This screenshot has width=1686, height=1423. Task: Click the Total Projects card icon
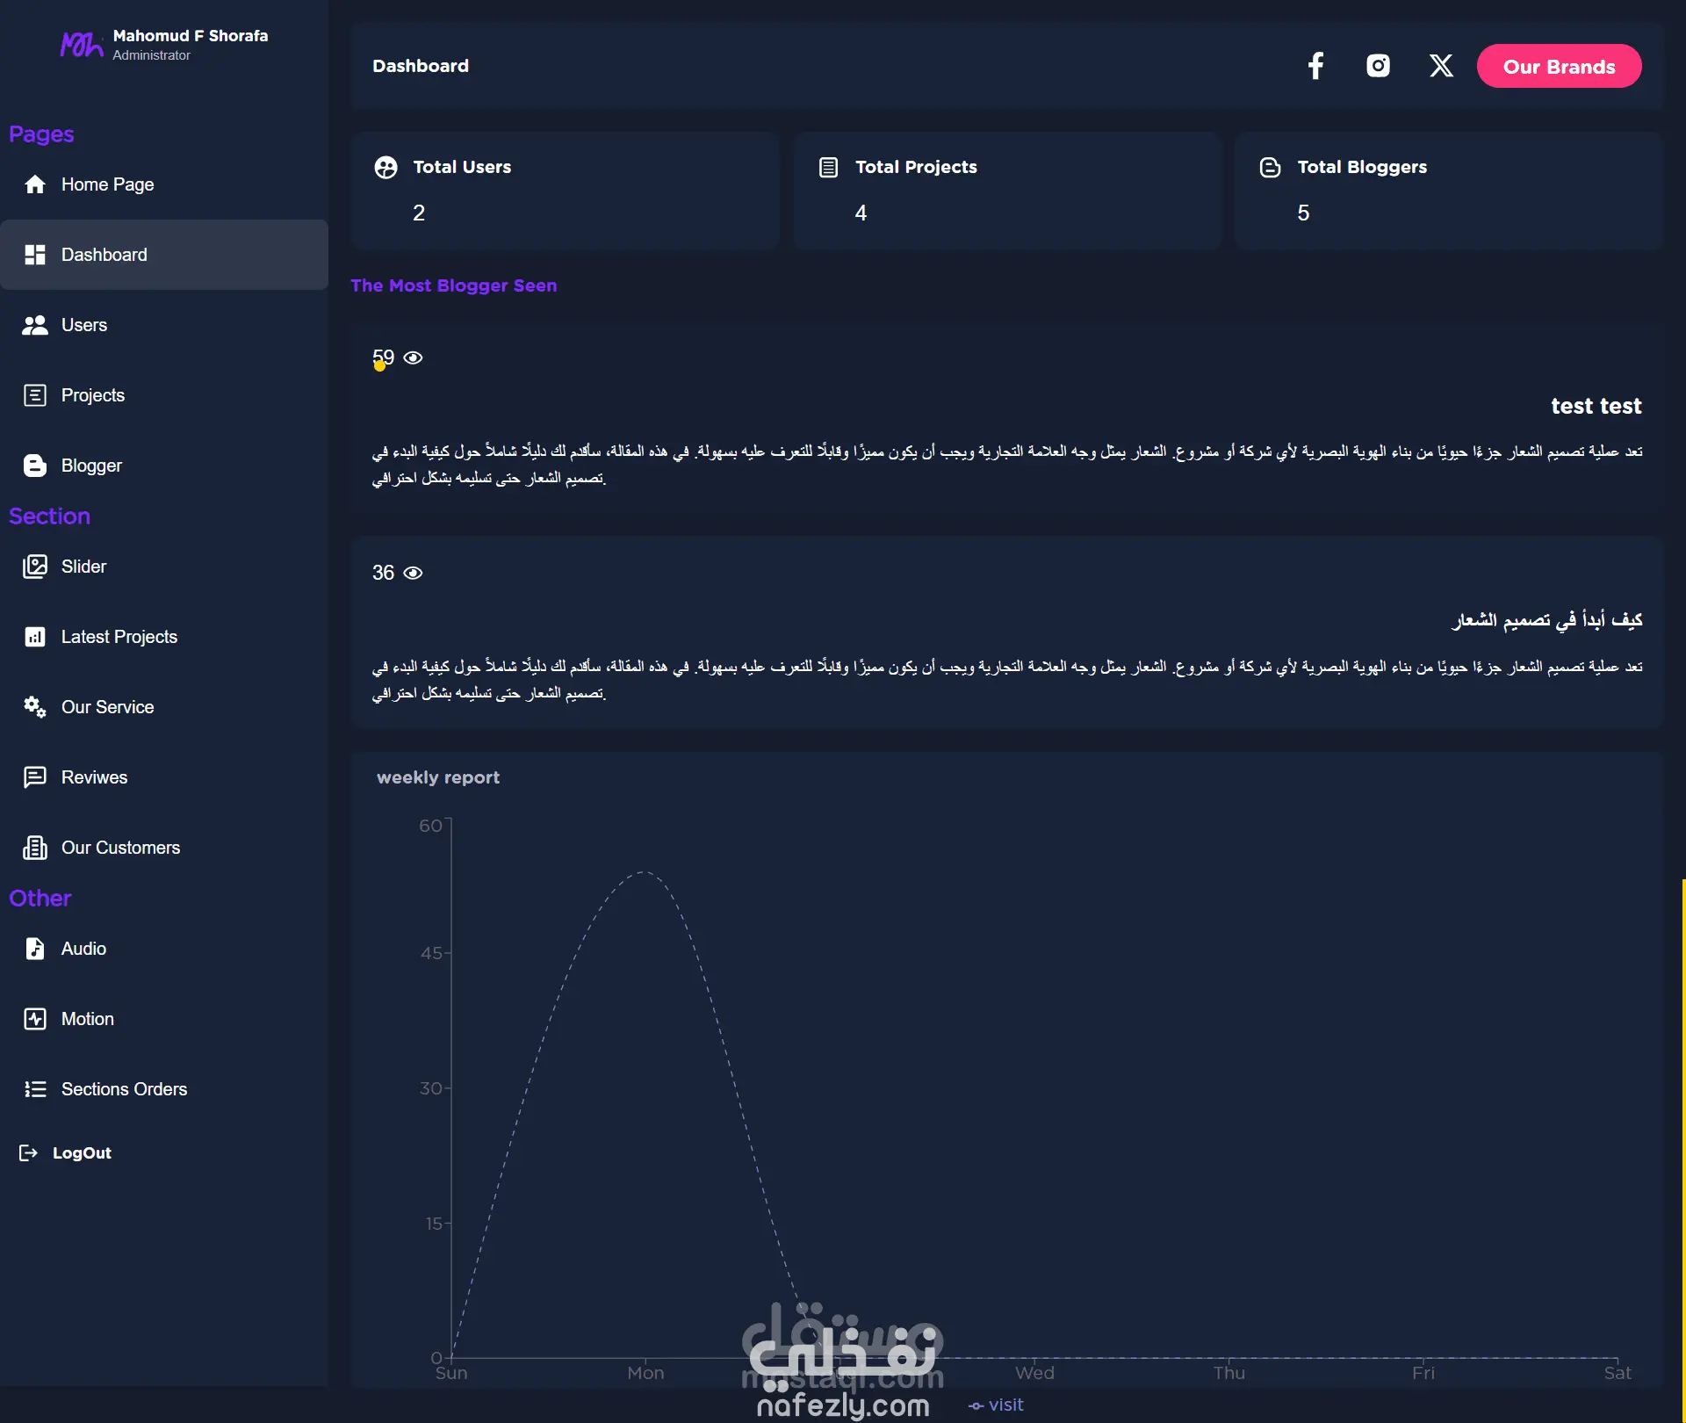click(828, 167)
